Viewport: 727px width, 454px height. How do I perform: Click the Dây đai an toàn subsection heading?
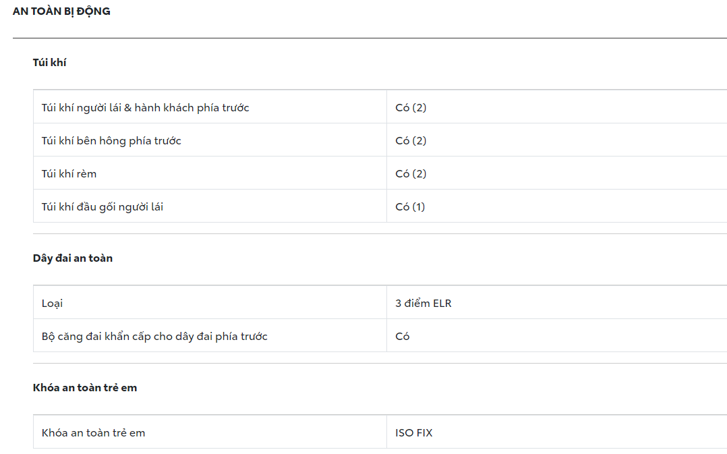pyautogui.click(x=73, y=258)
